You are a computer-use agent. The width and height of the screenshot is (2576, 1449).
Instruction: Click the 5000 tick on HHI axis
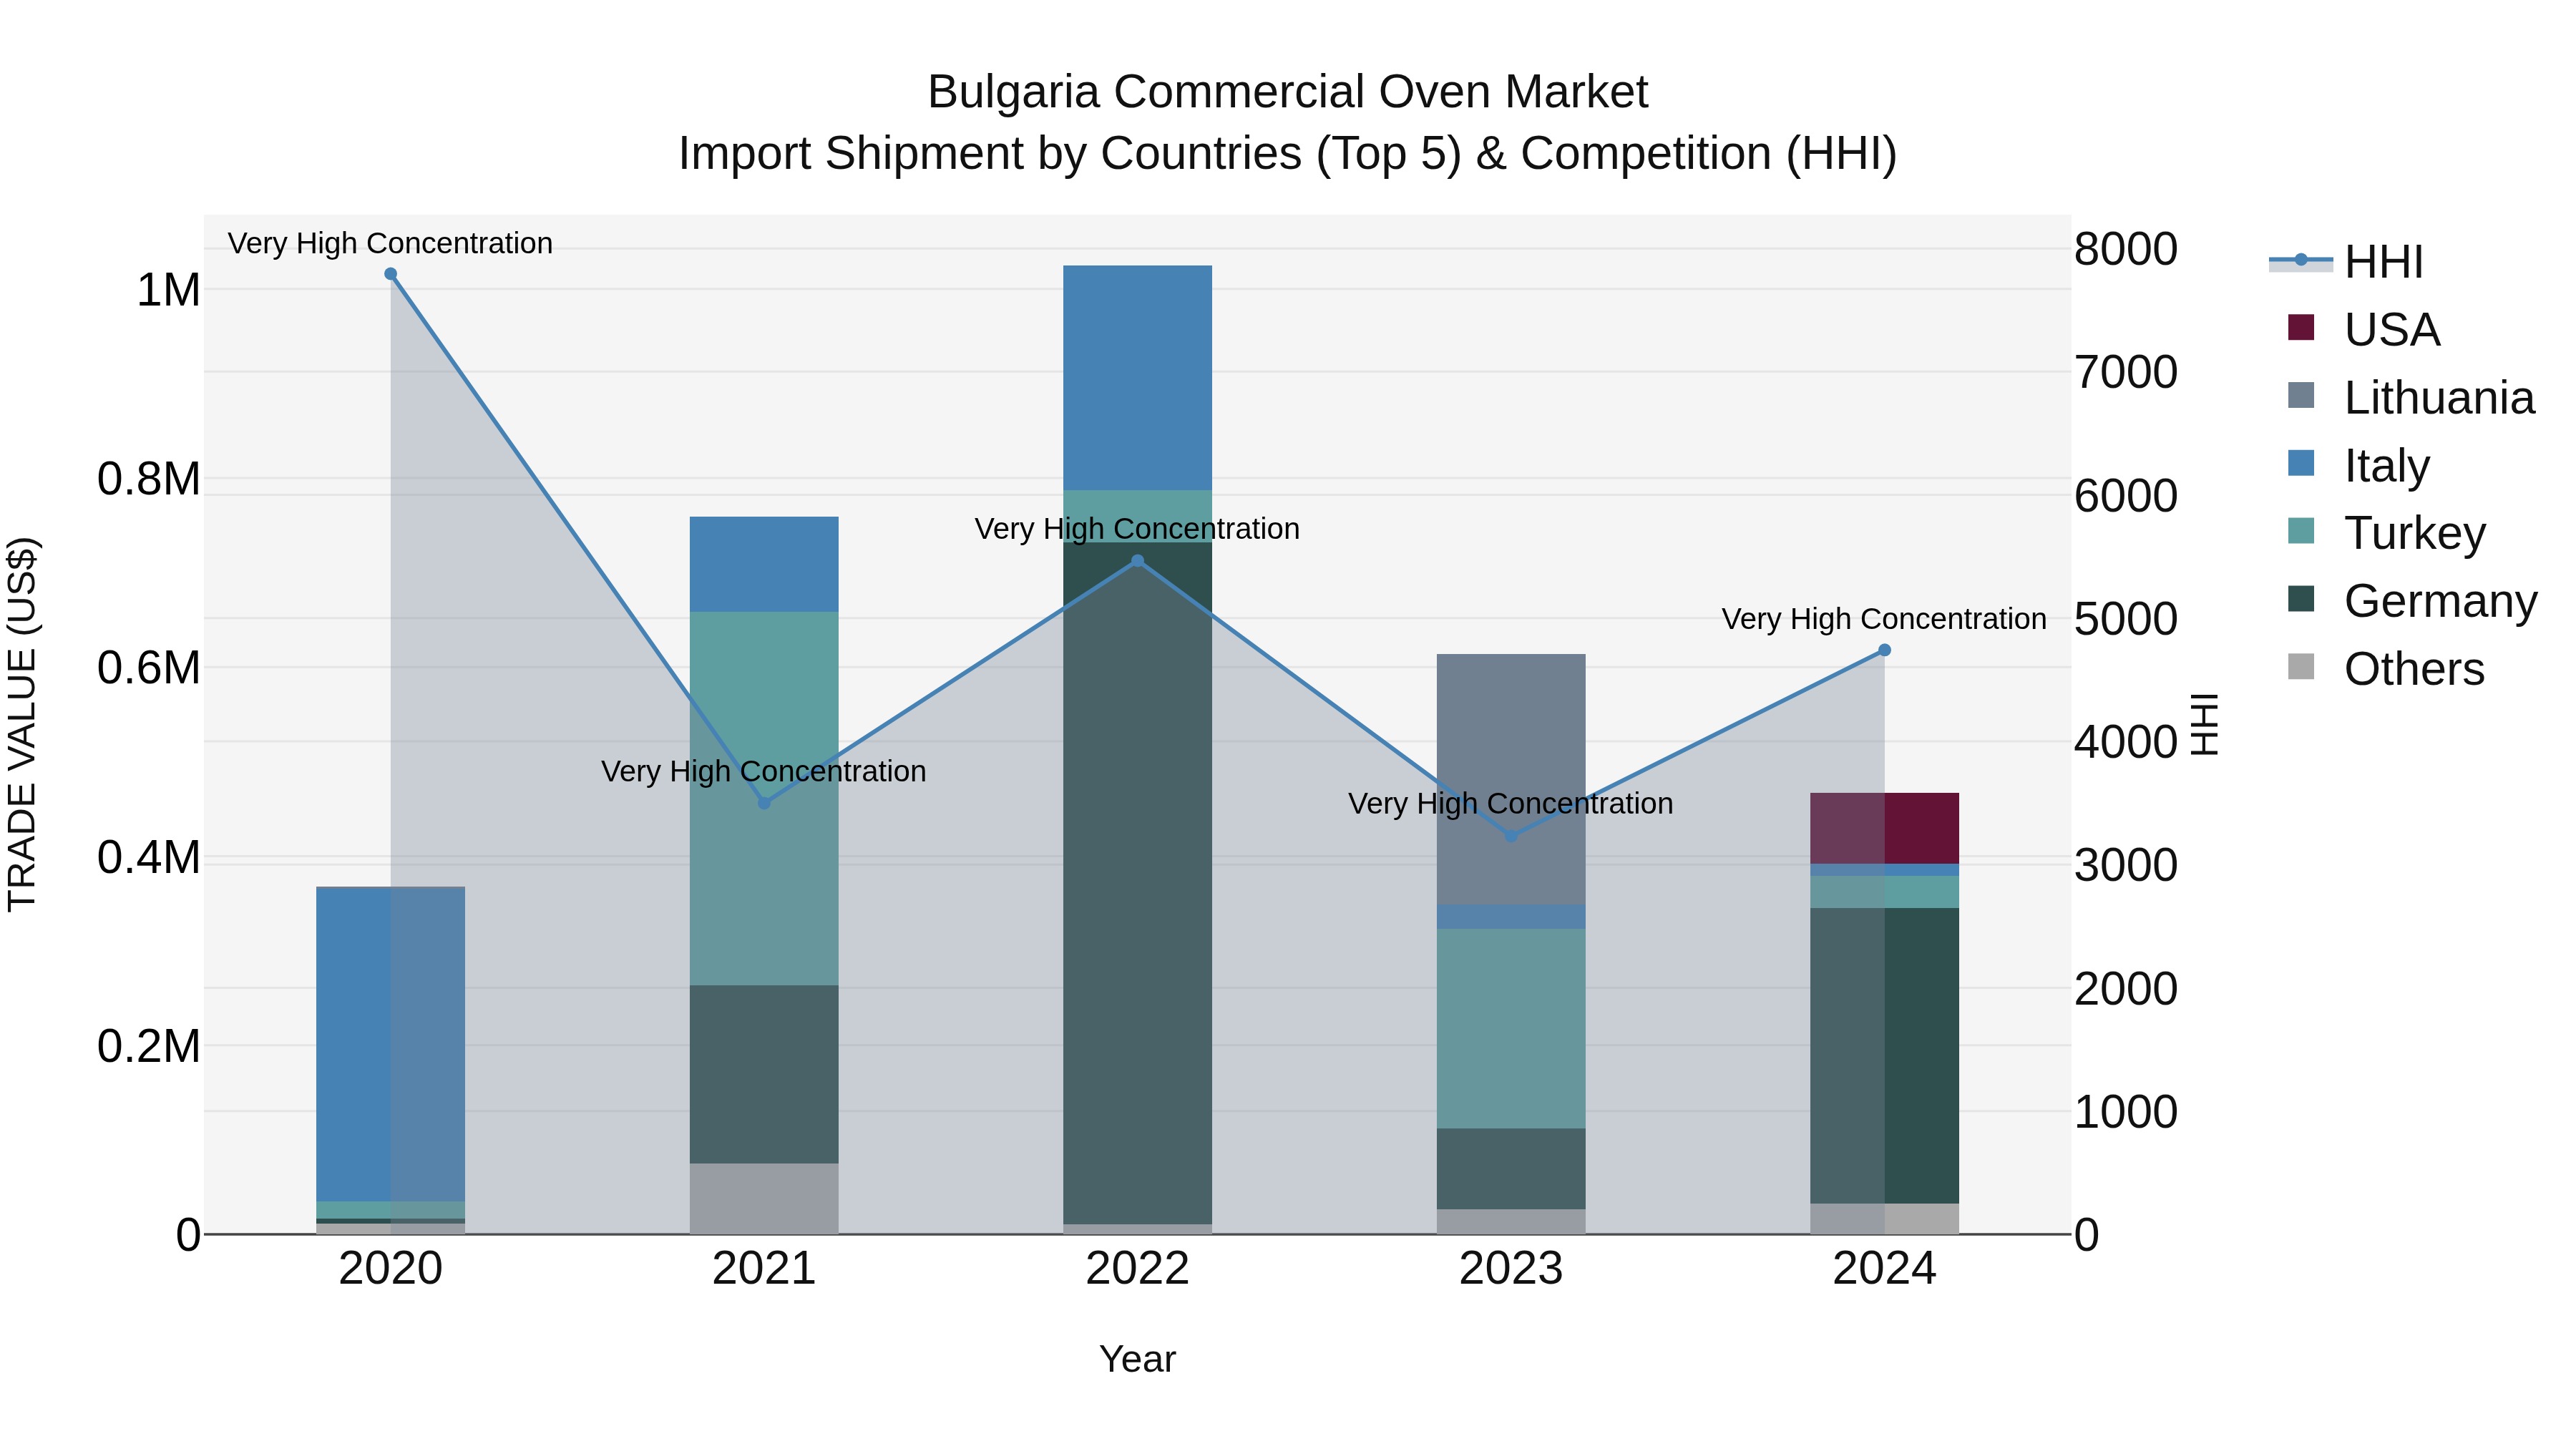(x=2126, y=619)
